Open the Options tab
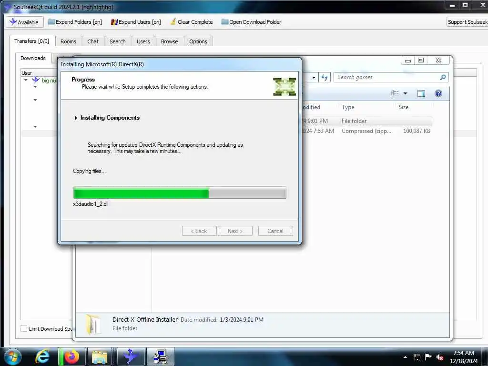This screenshot has width=488, height=366. tap(198, 41)
